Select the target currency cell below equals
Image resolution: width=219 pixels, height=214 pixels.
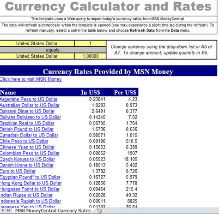[x=37, y=56]
